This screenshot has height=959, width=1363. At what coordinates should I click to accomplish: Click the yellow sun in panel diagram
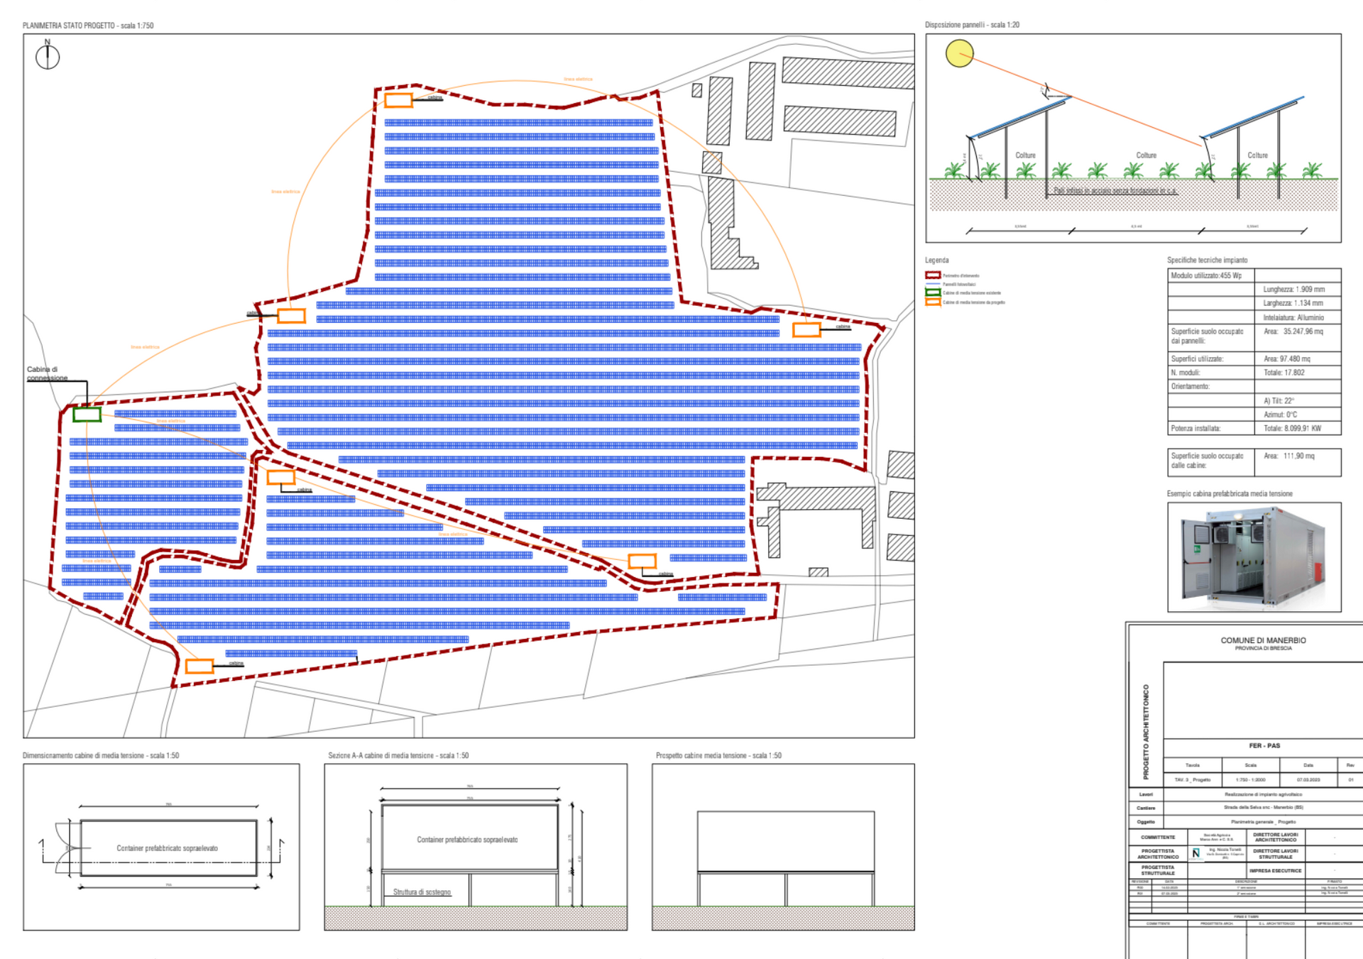point(959,53)
